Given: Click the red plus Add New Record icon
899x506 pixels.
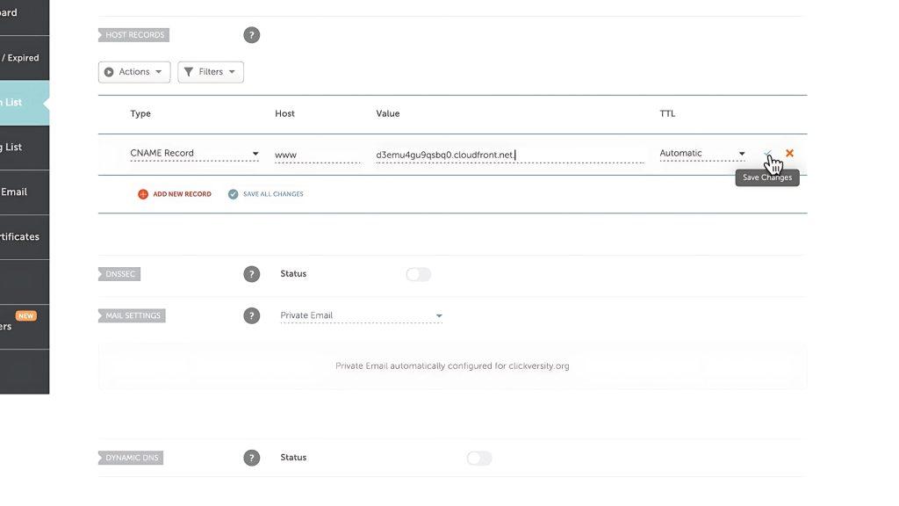Looking at the screenshot, I should (143, 194).
